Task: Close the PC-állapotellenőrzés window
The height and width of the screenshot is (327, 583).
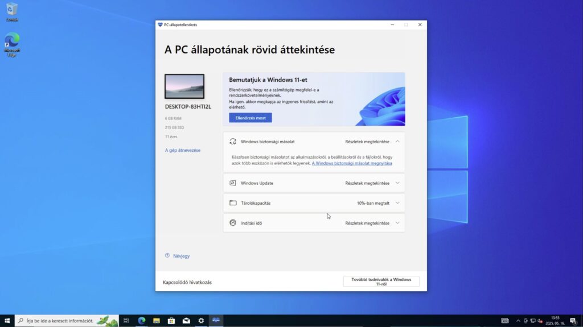Action: point(420,25)
